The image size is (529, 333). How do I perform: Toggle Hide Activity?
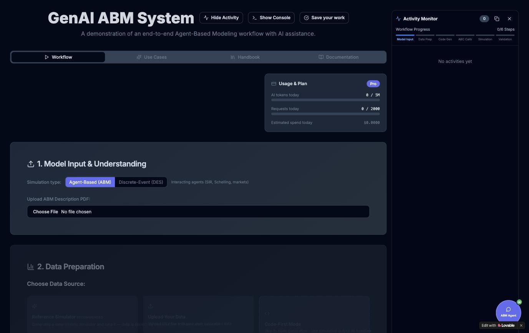click(x=221, y=18)
